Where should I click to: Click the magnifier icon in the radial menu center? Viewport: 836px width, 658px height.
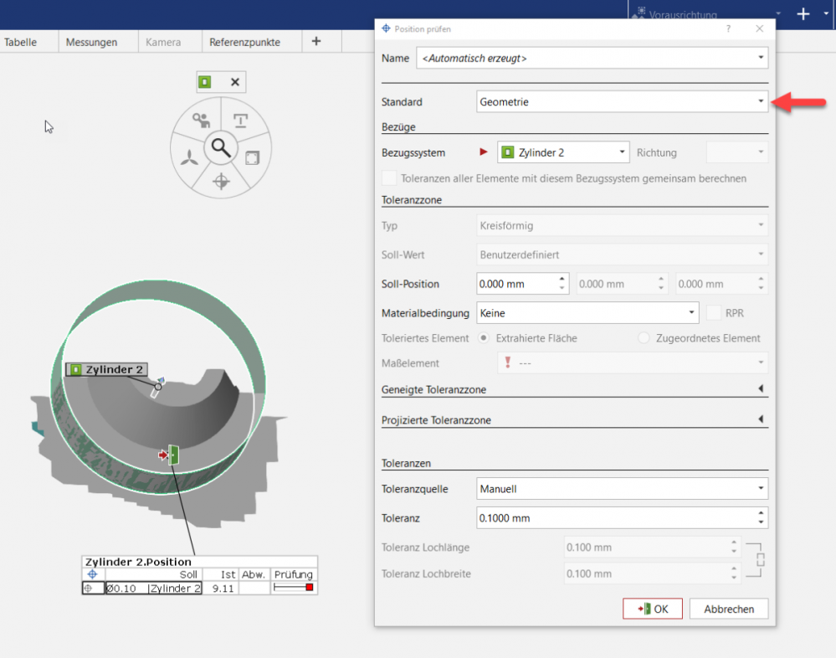tap(220, 148)
